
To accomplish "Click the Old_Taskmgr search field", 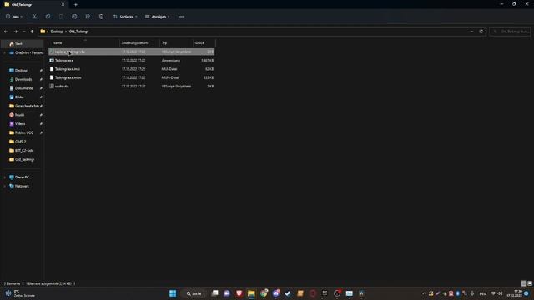I will coord(510,32).
